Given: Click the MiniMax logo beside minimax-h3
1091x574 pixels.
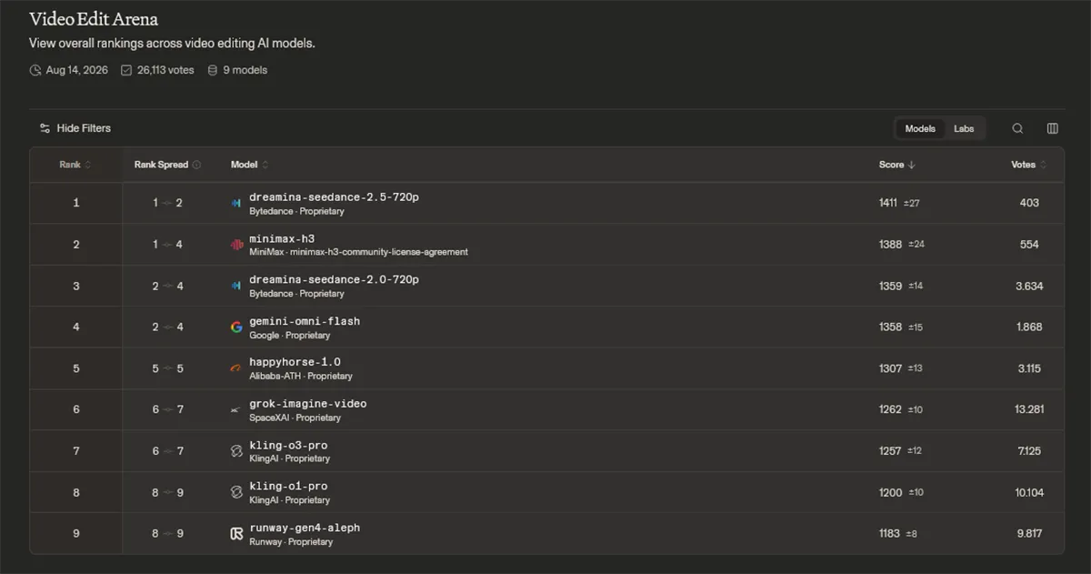Looking at the screenshot, I should click(236, 245).
